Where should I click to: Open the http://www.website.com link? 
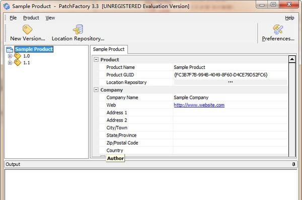tap(199, 105)
